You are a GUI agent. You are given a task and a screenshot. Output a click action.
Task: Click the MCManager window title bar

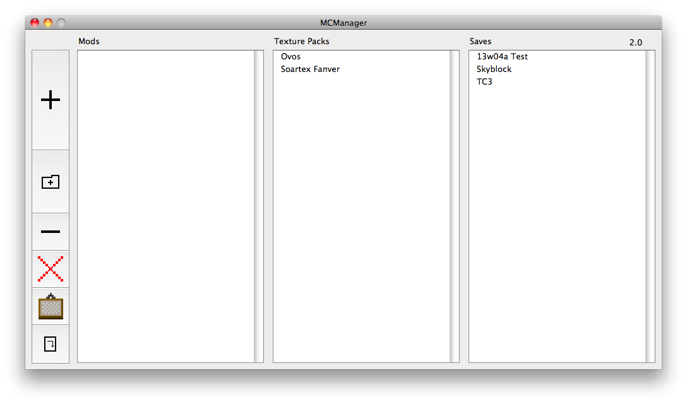click(343, 23)
